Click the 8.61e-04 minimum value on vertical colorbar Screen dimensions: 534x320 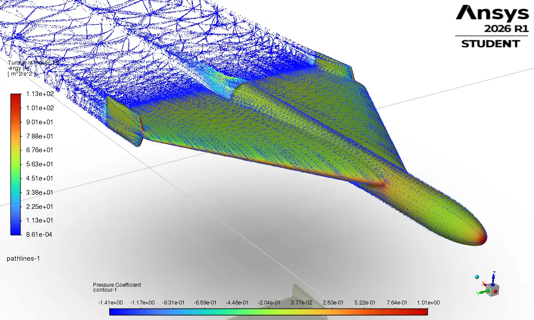[x=40, y=235]
